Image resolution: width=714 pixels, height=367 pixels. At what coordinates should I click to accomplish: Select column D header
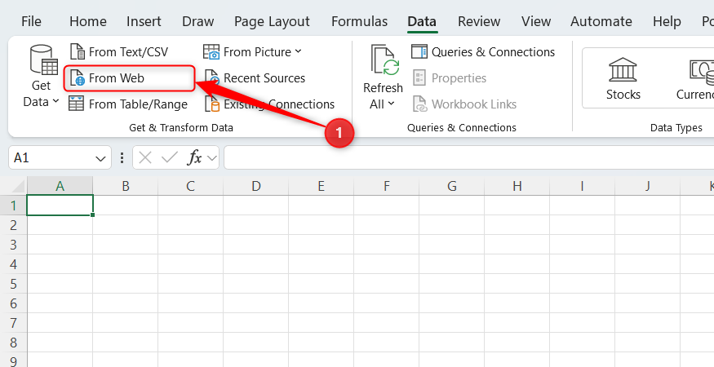click(x=256, y=186)
